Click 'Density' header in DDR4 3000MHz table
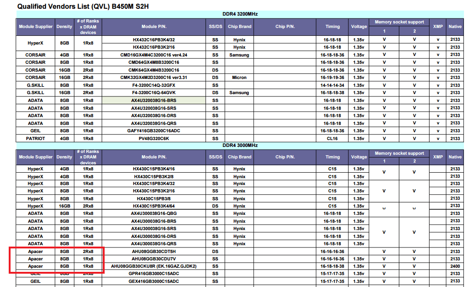This screenshot has width=469, height=287. click(64, 157)
